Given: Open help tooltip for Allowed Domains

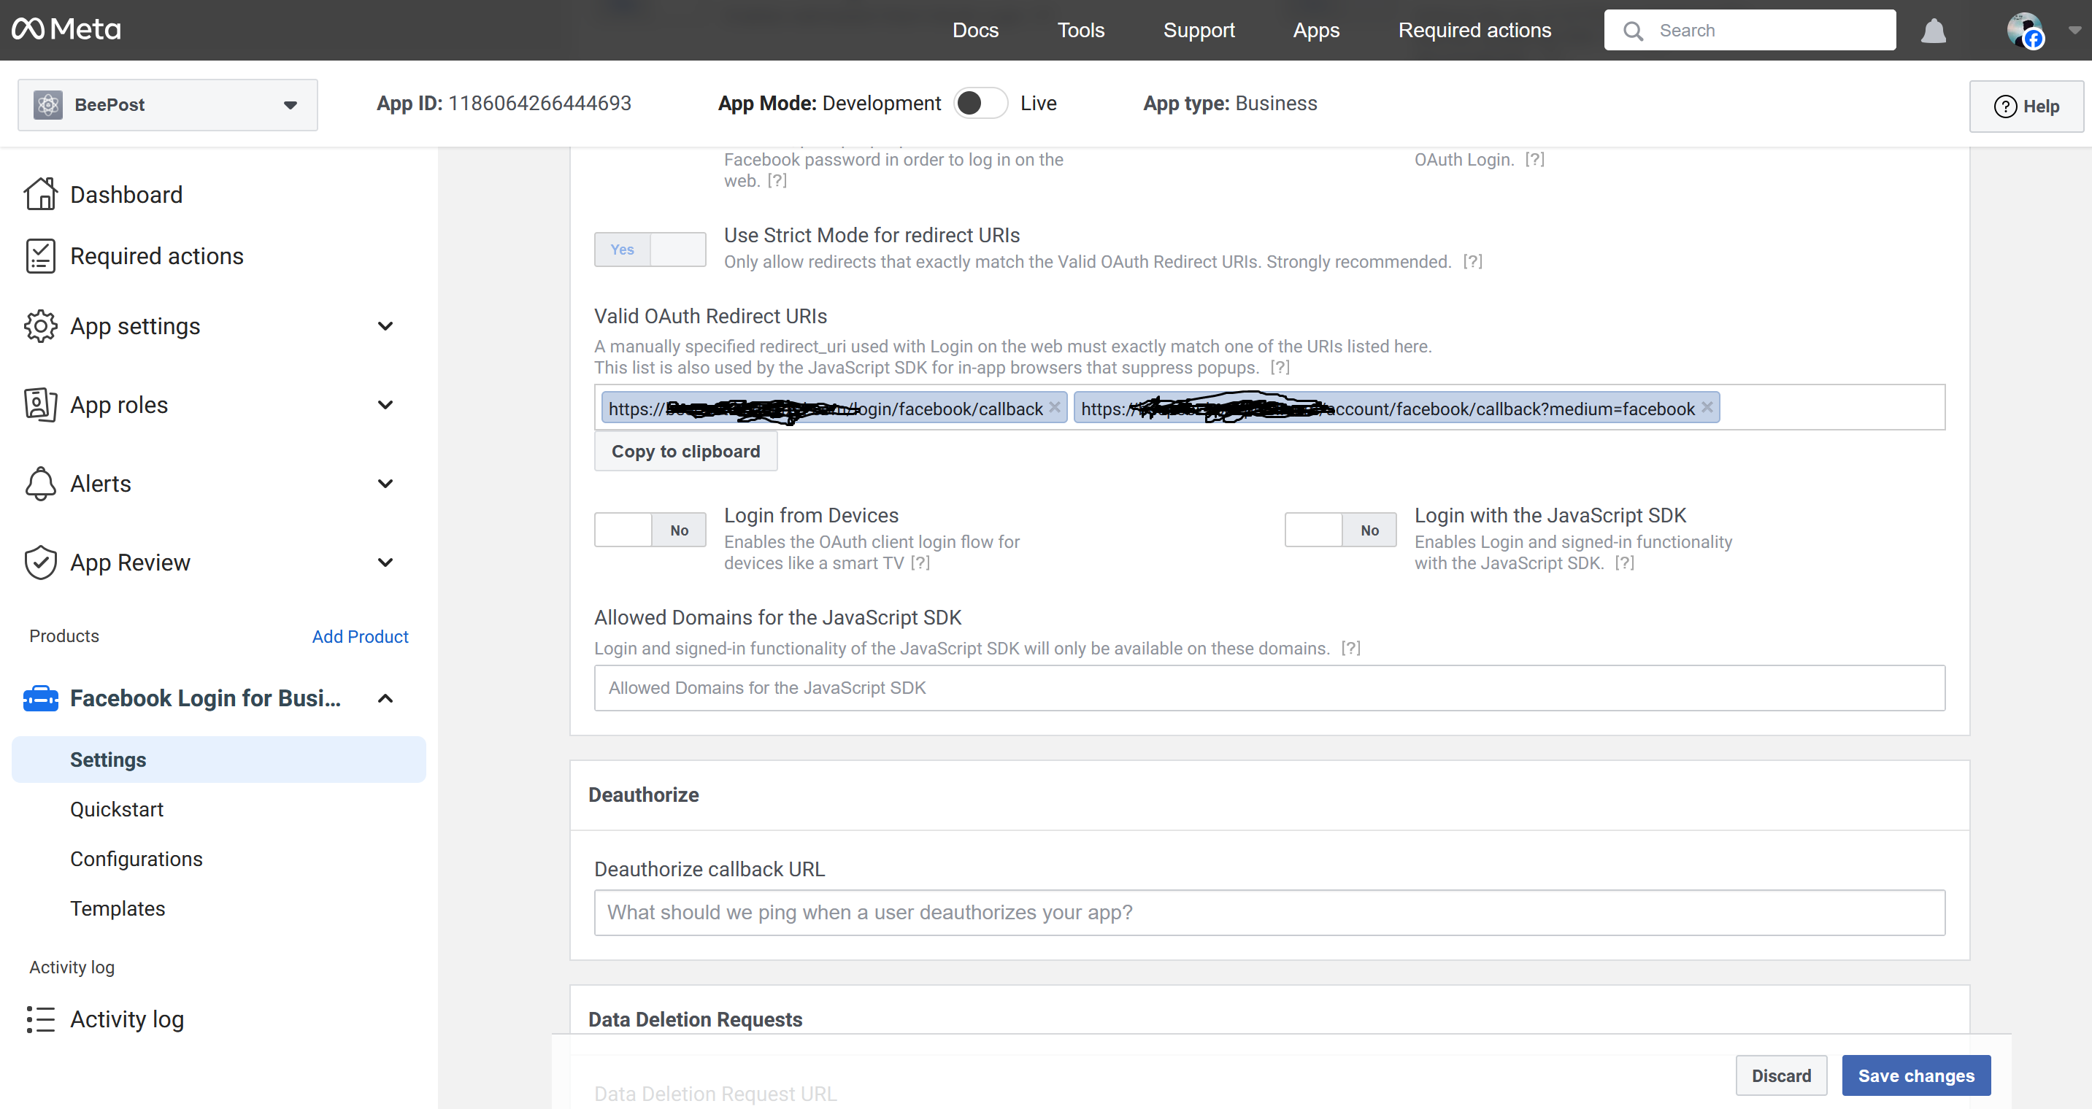Looking at the screenshot, I should click(1350, 648).
